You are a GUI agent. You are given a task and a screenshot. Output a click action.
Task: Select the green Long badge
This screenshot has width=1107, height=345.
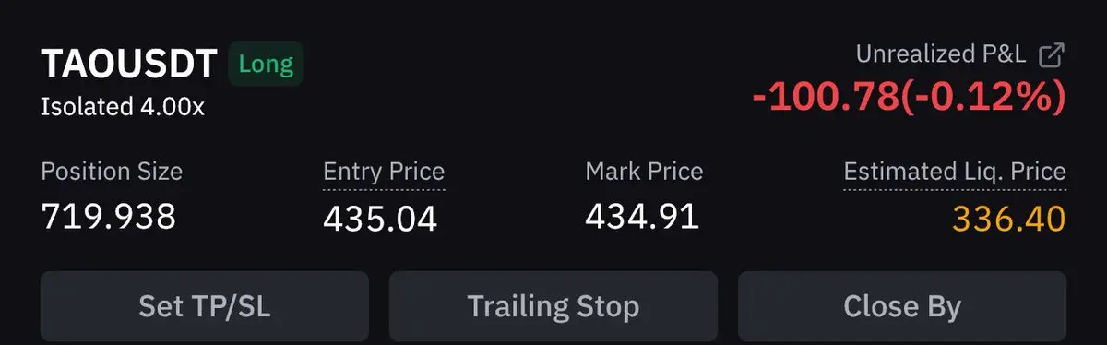pos(266,65)
